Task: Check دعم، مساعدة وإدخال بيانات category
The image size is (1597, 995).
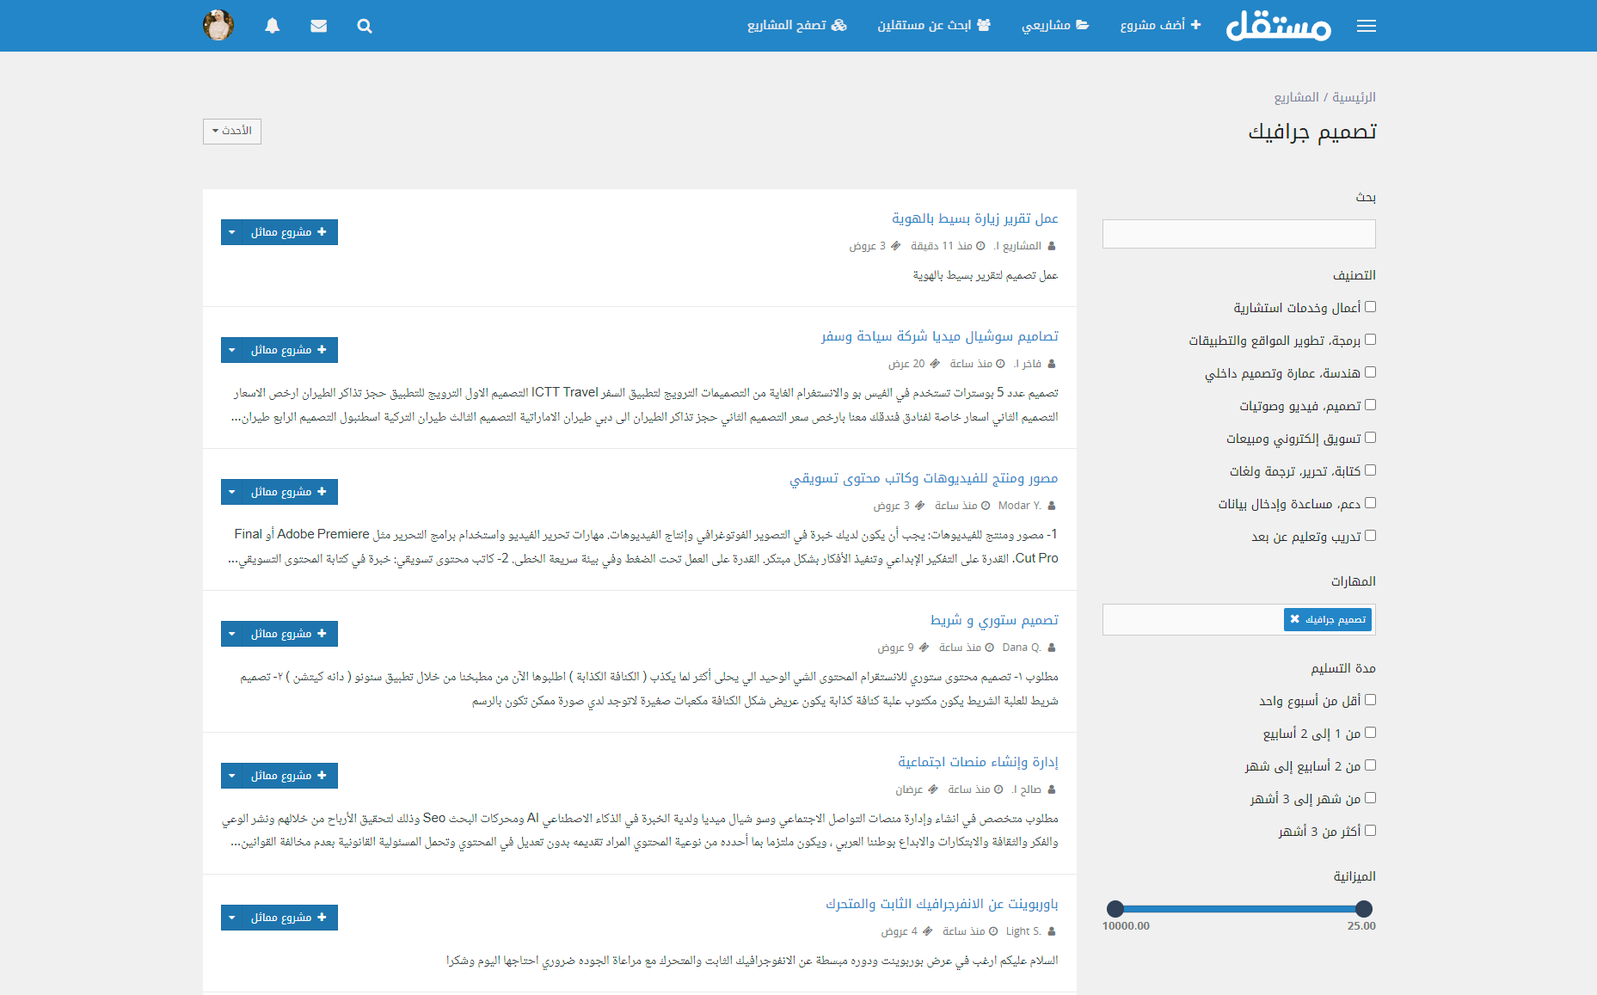Action: [x=1370, y=503]
